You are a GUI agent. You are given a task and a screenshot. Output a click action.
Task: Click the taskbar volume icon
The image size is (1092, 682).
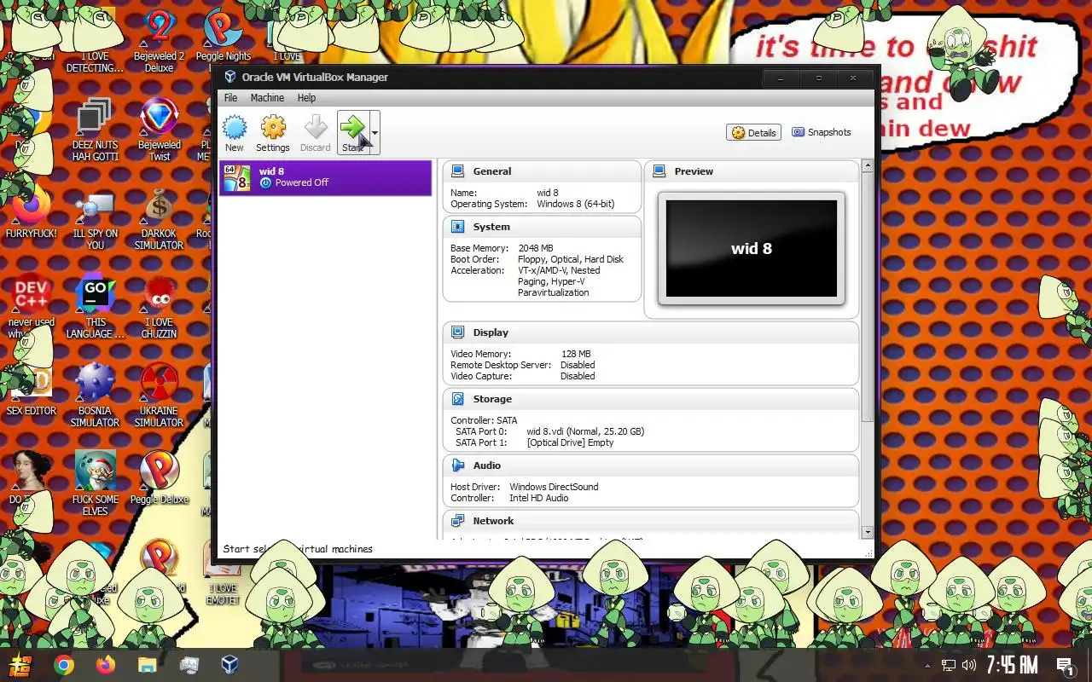point(969,665)
